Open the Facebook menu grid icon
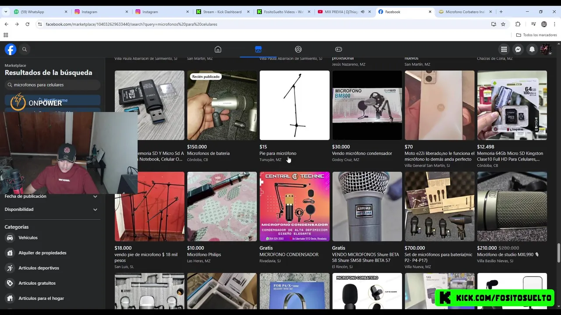The image size is (561, 315). pos(504,49)
